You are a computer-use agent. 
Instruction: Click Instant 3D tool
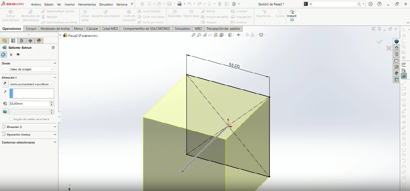pyautogui.click(x=292, y=16)
